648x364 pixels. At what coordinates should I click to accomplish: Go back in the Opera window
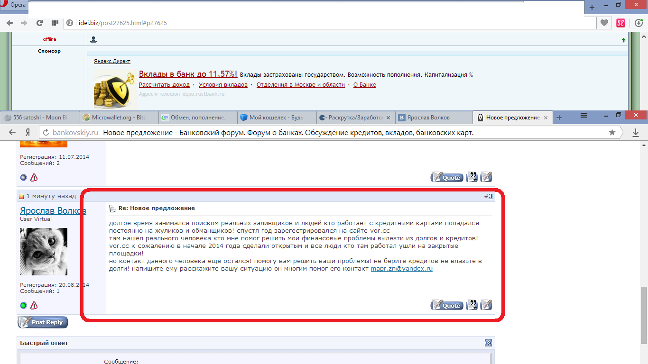coord(9,23)
